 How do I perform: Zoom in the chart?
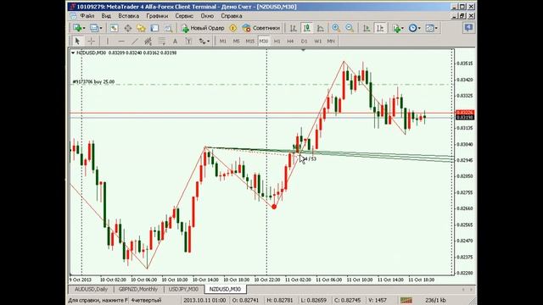[336, 28]
